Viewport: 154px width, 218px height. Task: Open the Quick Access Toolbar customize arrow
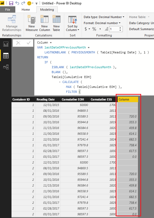point(37,4)
